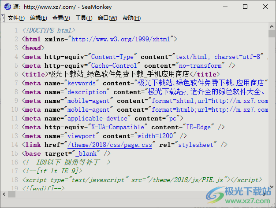Click the no-transform attribute value
276x208 pixels.
click(x=200, y=66)
